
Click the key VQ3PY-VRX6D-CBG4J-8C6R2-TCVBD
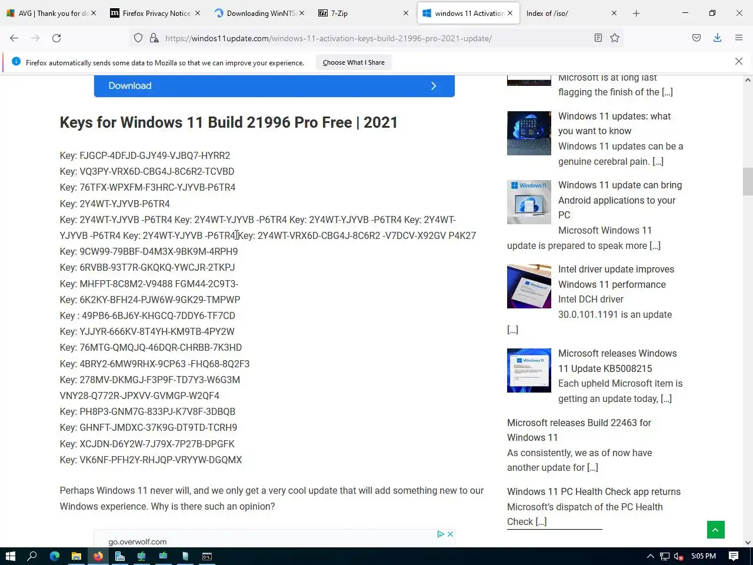coord(156,172)
